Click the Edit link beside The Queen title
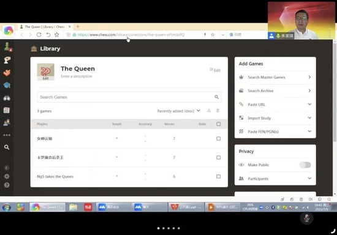 tap(215, 70)
